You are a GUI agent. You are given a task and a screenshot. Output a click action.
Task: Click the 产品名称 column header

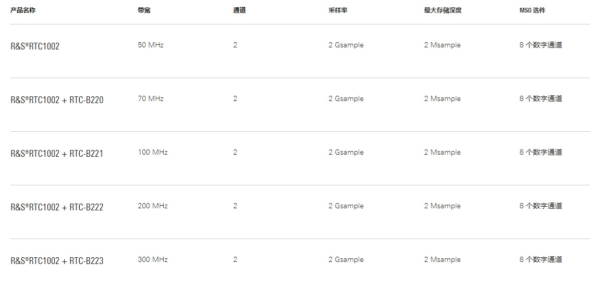[x=22, y=10]
